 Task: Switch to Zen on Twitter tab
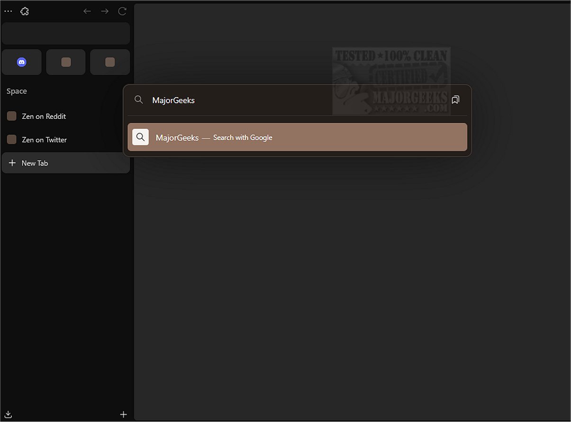point(66,140)
